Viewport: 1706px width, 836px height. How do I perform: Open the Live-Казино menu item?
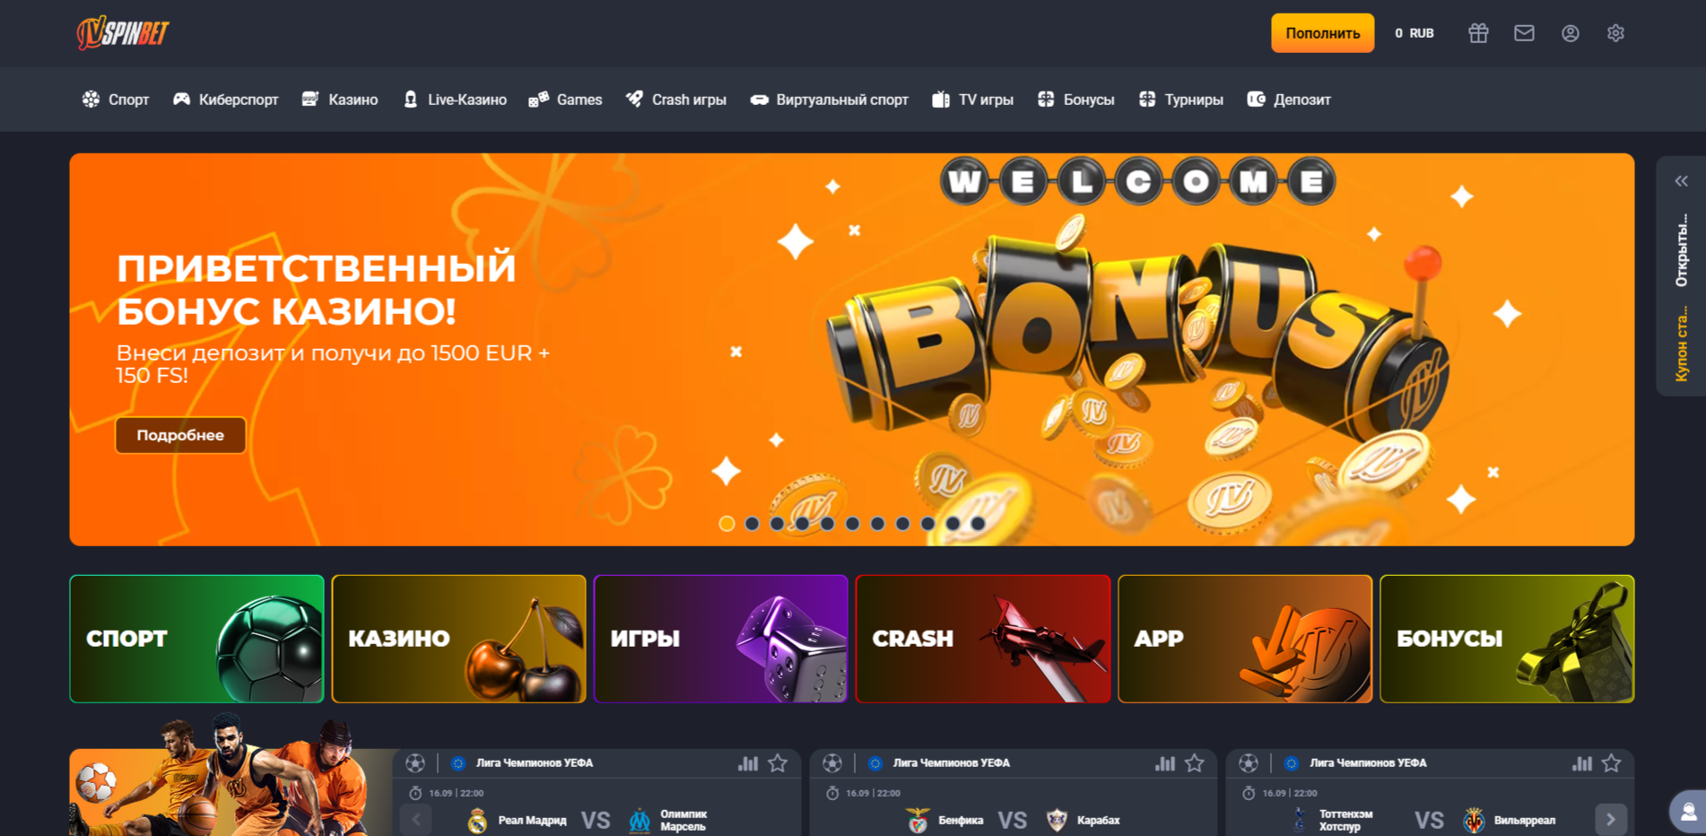point(455,100)
